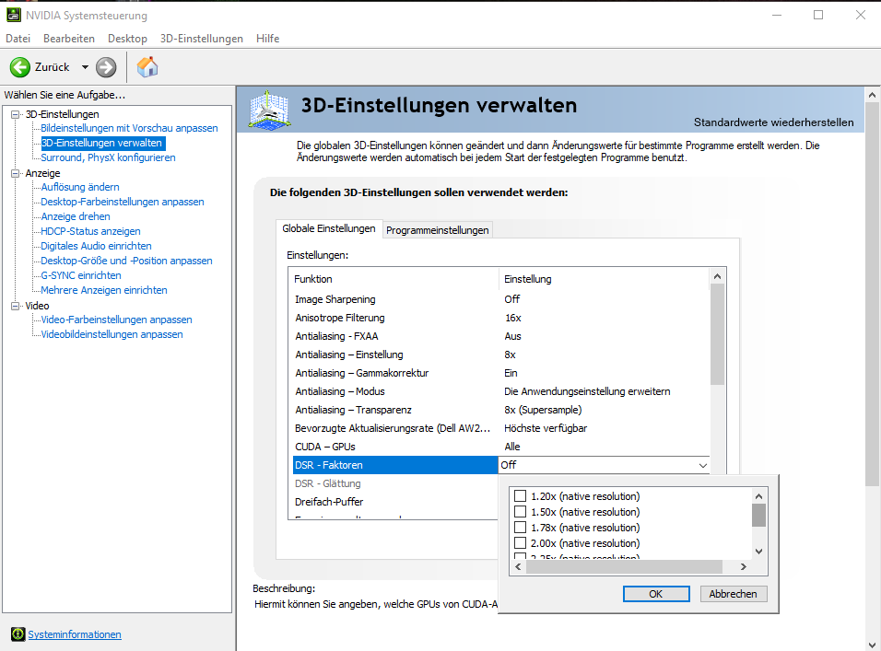
Task: Open Desktop-Größe und -Position anpassen
Action: click(126, 261)
